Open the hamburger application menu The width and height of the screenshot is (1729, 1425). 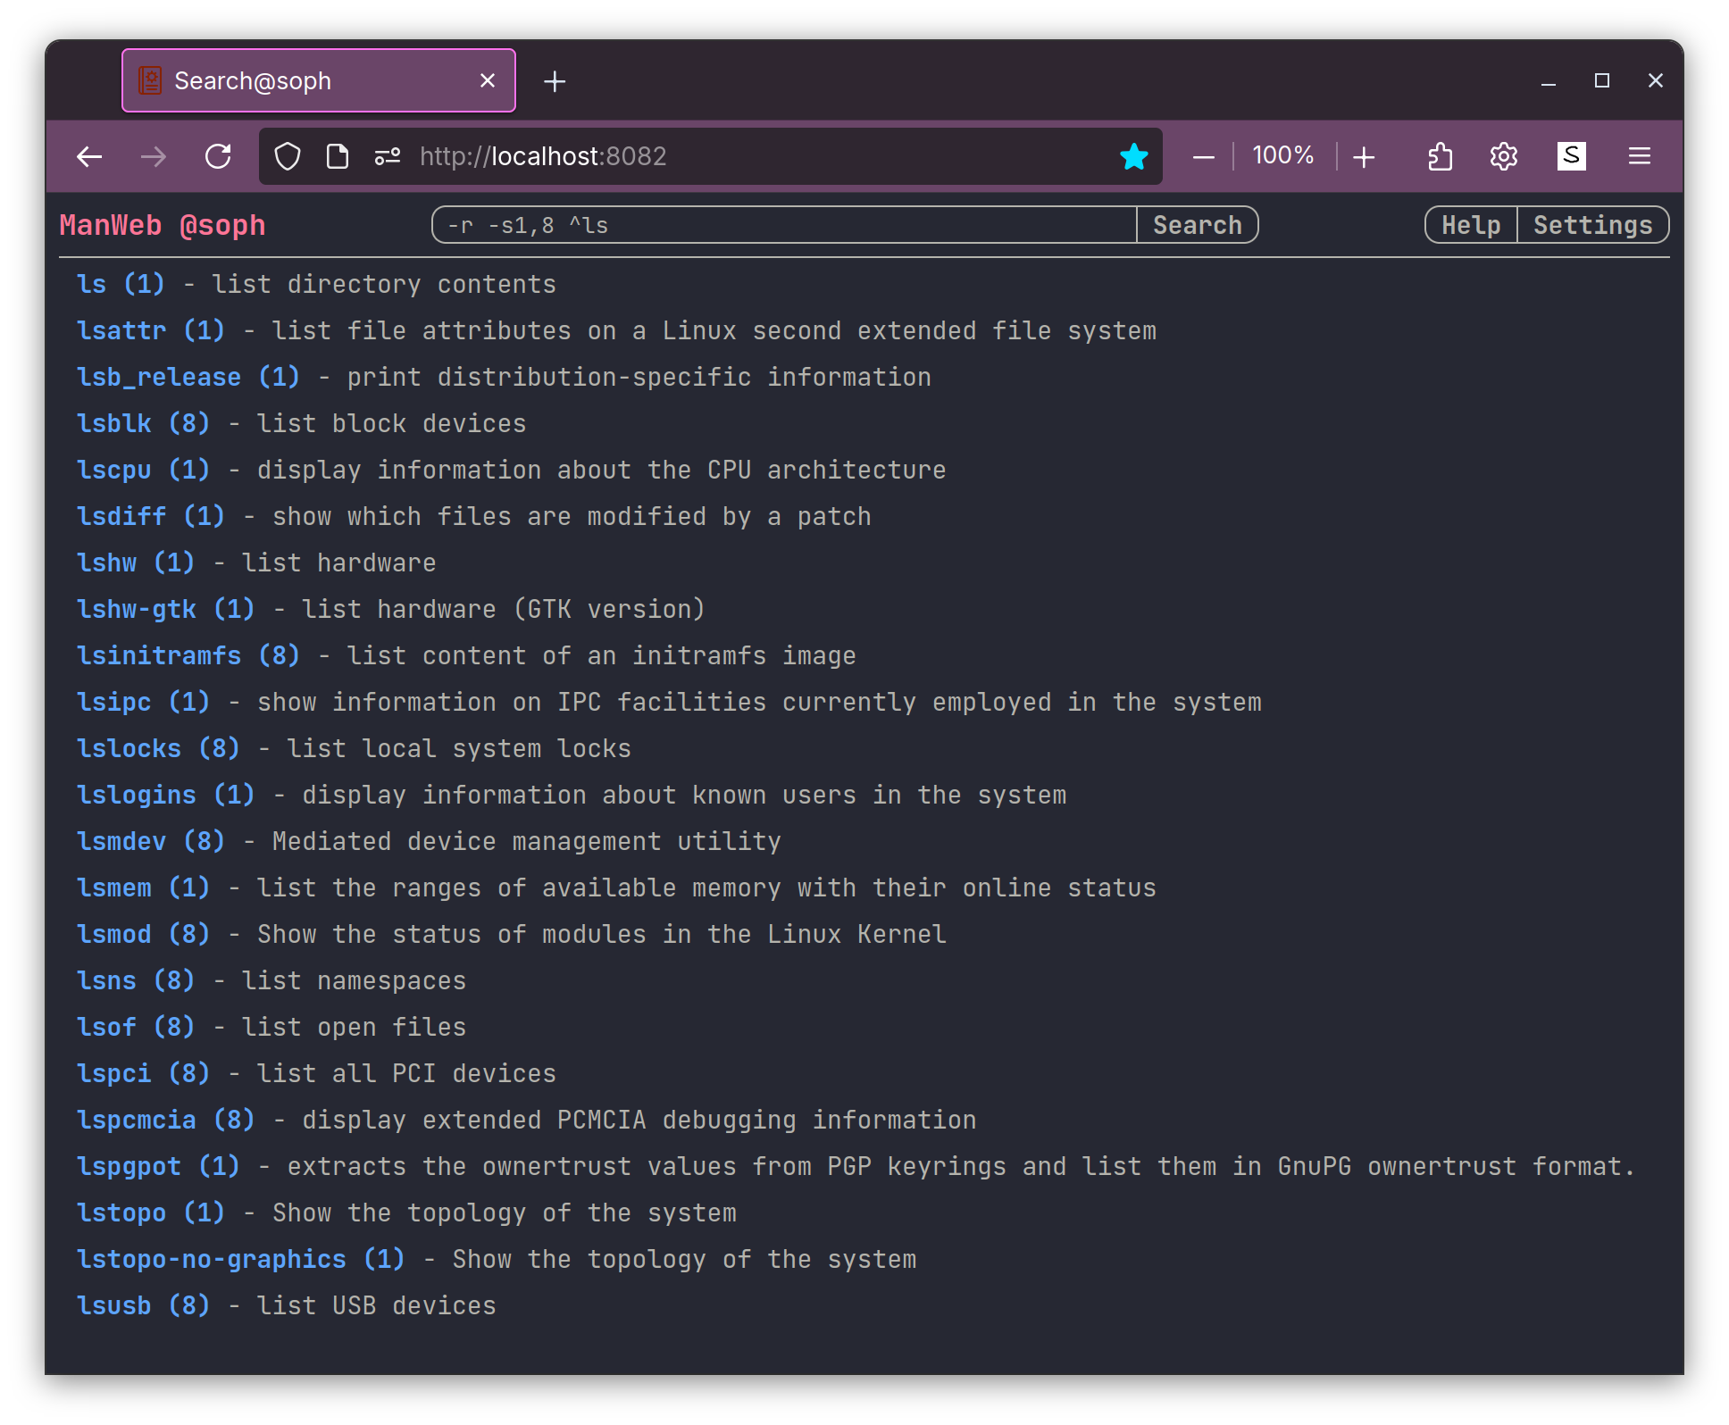(x=1640, y=157)
